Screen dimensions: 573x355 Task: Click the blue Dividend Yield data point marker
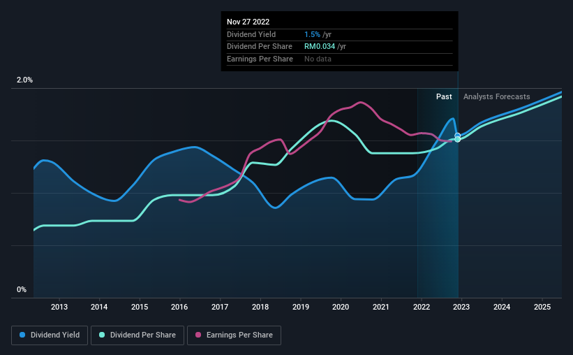point(458,136)
